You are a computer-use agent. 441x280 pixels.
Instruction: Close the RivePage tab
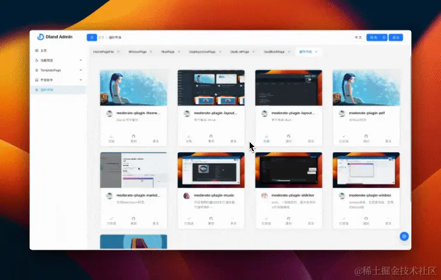179,52
